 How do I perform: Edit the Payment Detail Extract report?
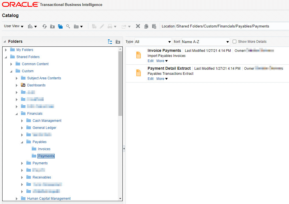click(x=150, y=79)
